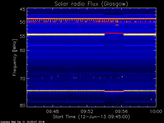Click the 10:00 time tick label

(x=156, y=111)
